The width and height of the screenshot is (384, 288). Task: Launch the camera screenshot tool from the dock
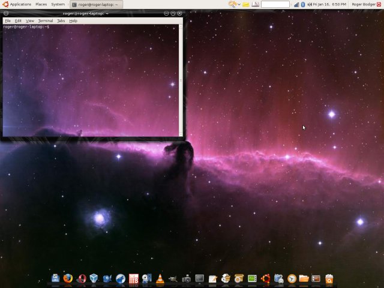click(x=187, y=278)
